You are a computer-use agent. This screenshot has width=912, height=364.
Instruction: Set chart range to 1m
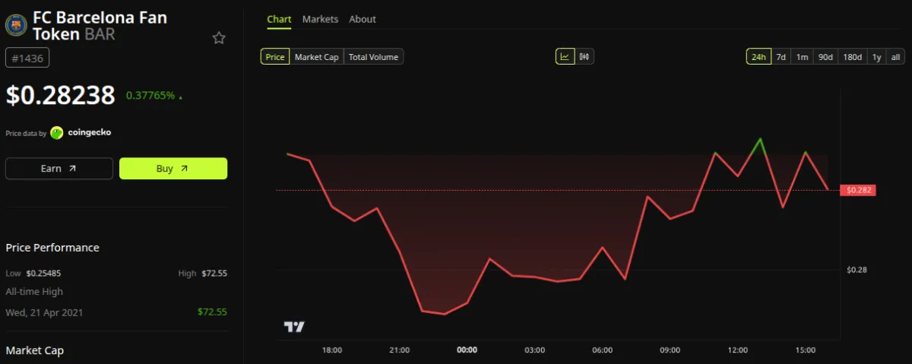point(802,57)
